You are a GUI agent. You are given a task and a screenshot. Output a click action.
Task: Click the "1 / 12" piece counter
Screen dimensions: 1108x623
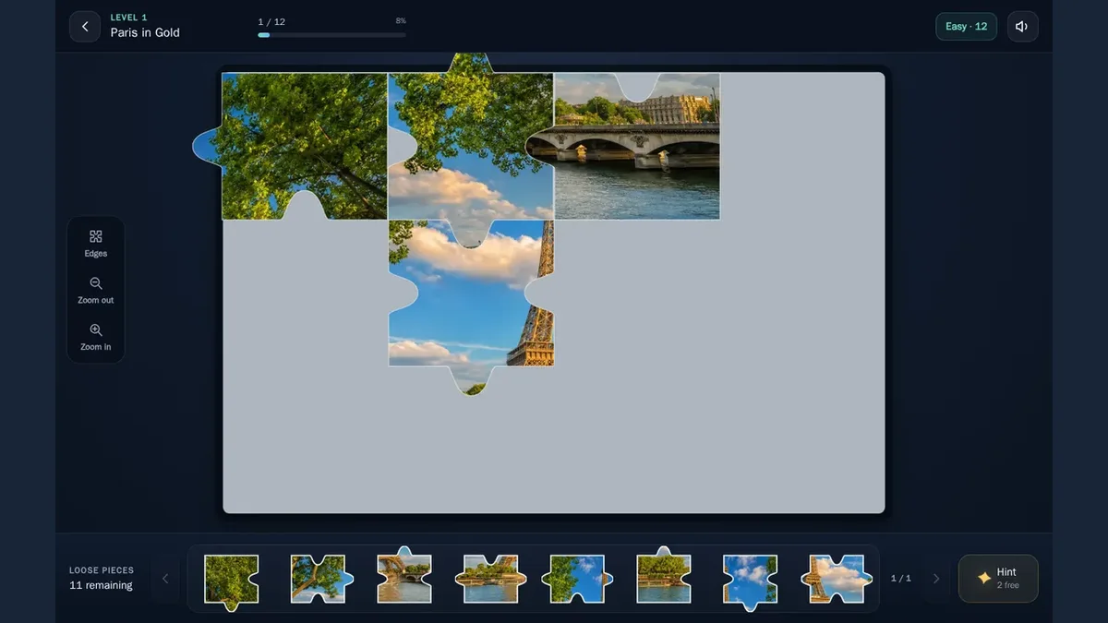[x=271, y=21]
